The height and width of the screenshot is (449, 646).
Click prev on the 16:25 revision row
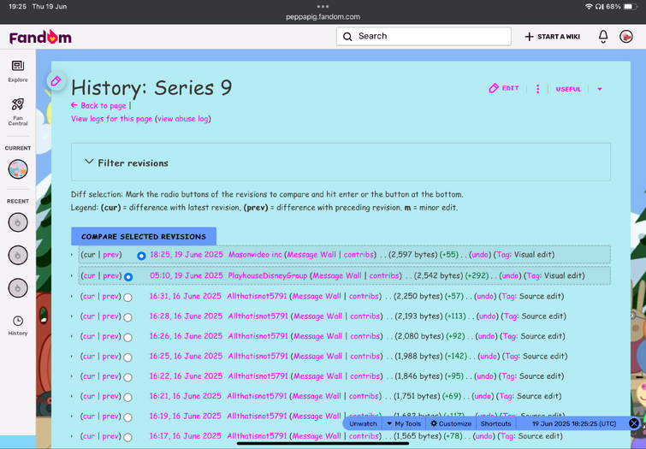coord(110,357)
